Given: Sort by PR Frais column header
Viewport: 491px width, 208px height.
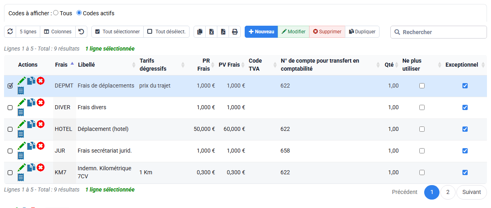Looking at the screenshot, I should [x=202, y=65].
